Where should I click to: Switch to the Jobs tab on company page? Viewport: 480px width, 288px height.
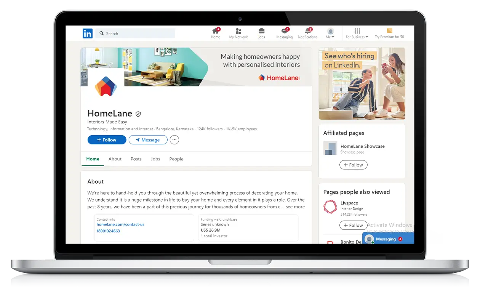coord(155,159)
